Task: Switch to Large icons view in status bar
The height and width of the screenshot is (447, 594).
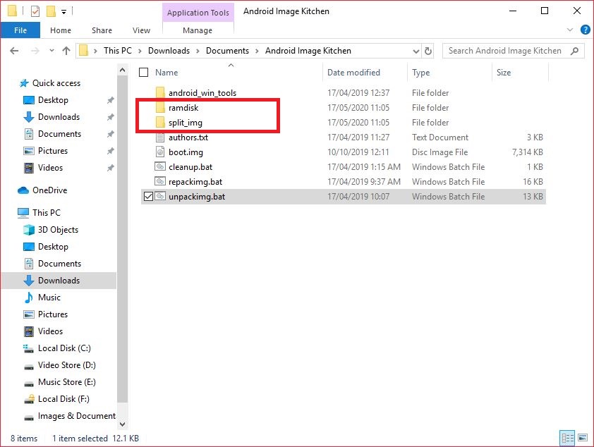Action: click(x=583, y=439)
